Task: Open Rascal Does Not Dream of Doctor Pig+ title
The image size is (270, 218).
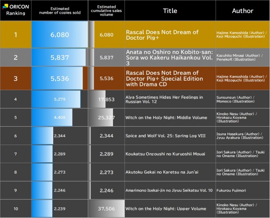Action: point(162,35)
